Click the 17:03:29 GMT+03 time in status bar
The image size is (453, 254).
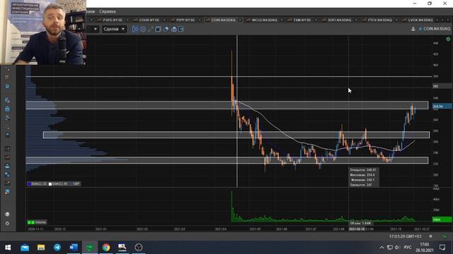point(405,236)
